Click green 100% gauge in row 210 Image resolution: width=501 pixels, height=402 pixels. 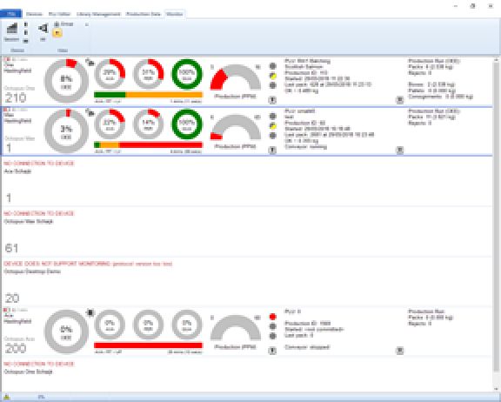(187, 74)
